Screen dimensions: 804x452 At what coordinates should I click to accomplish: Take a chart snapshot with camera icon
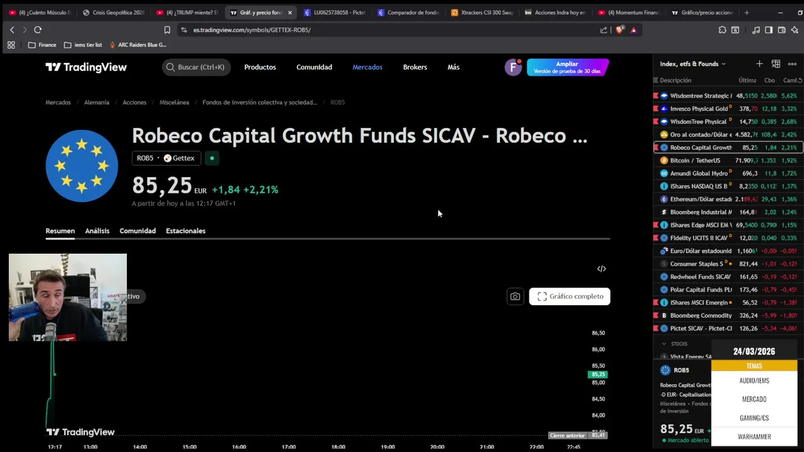[x=515, y=296]
